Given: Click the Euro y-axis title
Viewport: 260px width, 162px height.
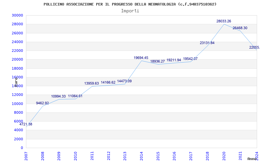Looking at the screenshot, I should pos(16,82).
